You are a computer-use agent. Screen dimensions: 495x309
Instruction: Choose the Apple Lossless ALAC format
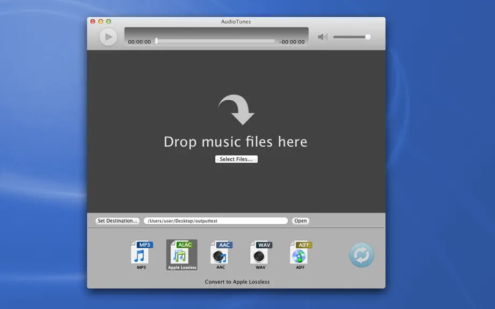pyautogui.click(x=182, y=255)
